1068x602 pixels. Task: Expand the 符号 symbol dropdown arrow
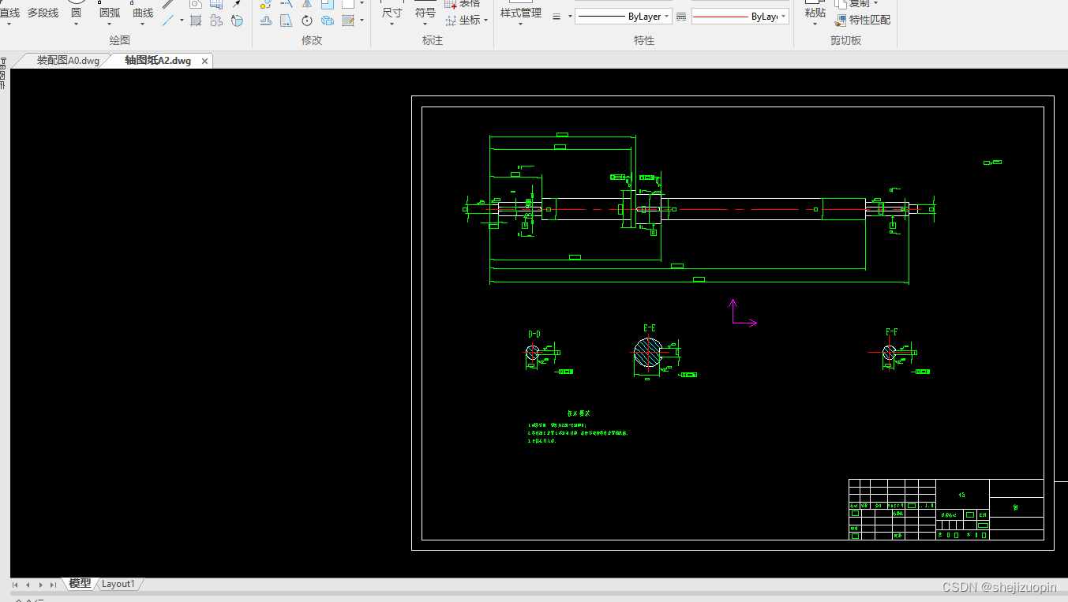(x=425, y=24)
